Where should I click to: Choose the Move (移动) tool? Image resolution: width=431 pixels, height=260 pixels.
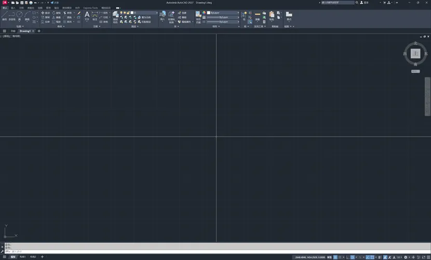(45, 13)
